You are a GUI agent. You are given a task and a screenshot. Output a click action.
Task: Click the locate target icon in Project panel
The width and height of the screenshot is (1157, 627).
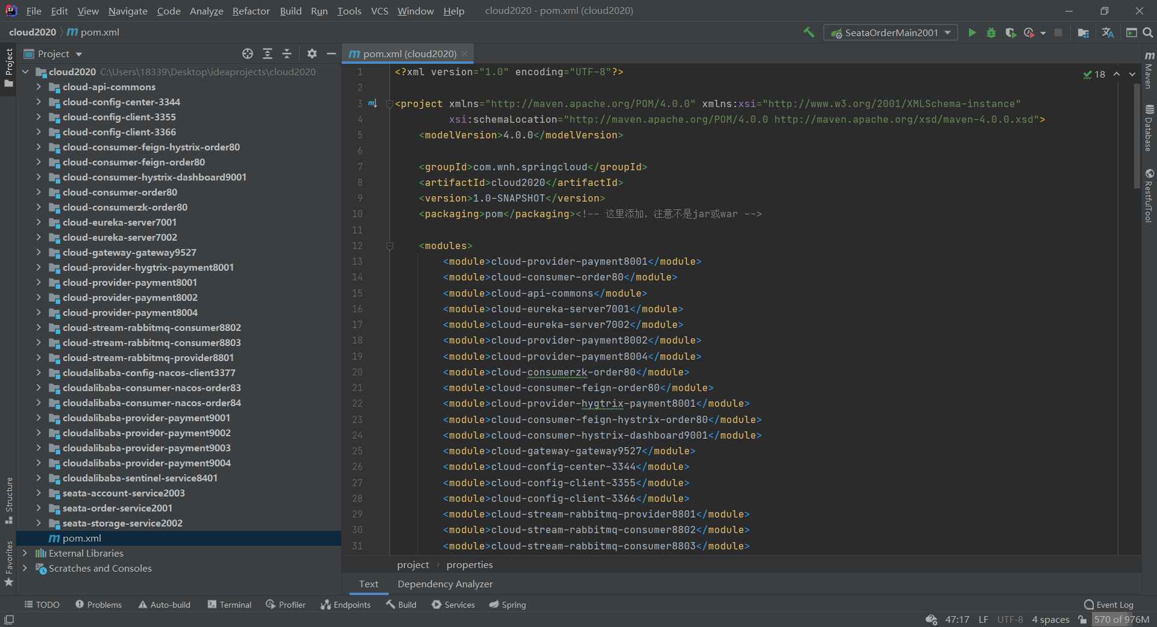click(x=248, y=54)
